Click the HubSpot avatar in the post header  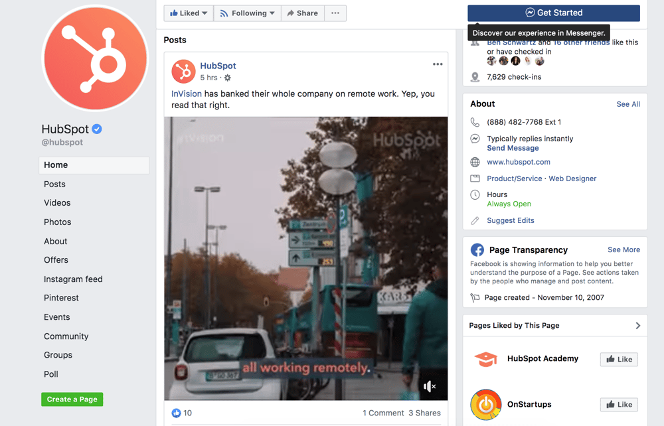(x=183, y=72)
